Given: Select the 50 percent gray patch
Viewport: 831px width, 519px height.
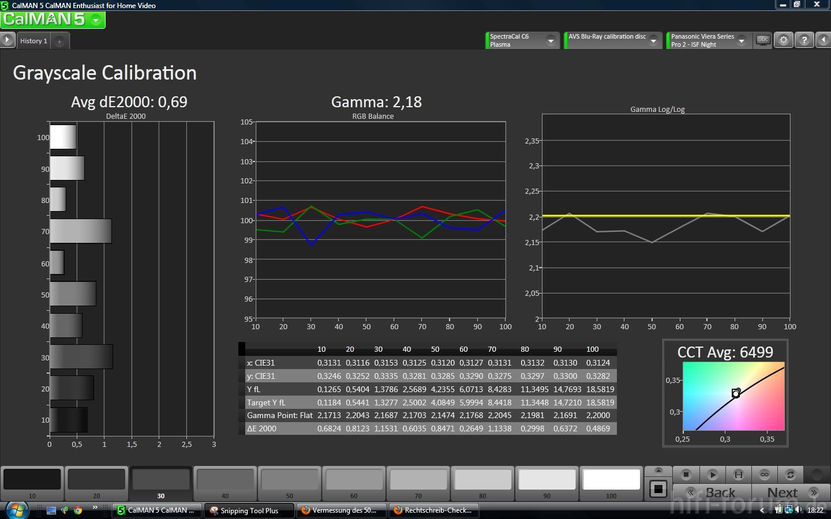Looking at the screenshot, I should click(x=289, y=483).
